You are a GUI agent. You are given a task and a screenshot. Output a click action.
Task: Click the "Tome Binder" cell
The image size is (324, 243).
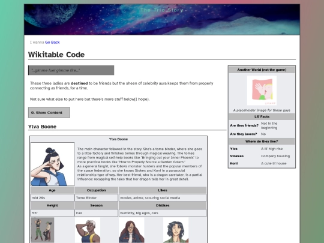click(97, 198)
